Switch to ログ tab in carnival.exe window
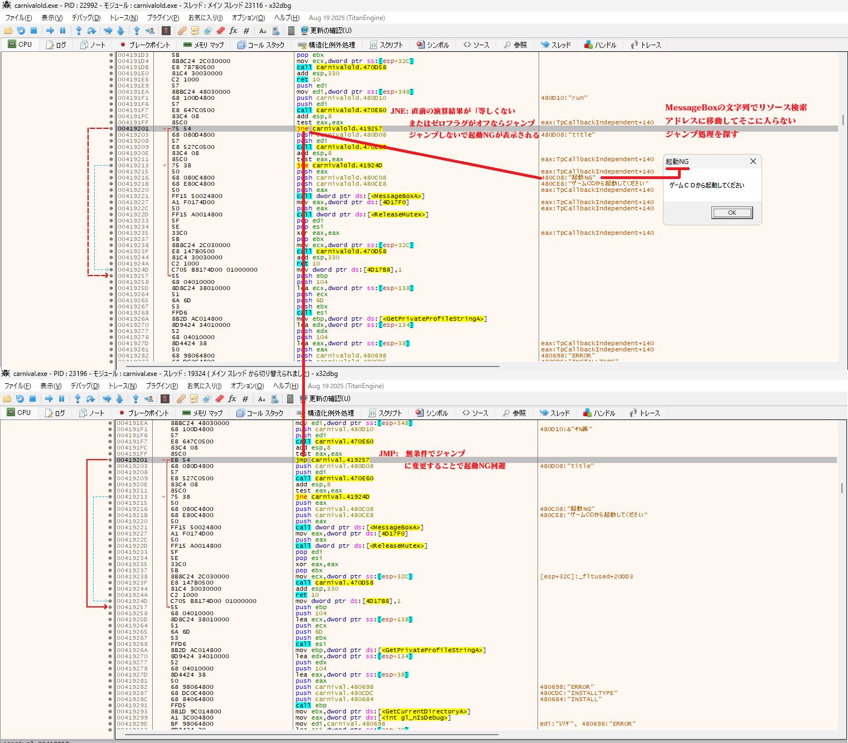This screenshot has height=743, width=848. (x=55, y=413)
